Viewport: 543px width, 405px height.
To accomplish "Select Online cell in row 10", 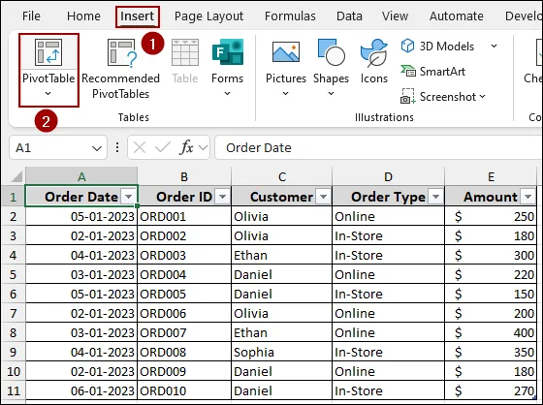I will click(x=388, y=371).
